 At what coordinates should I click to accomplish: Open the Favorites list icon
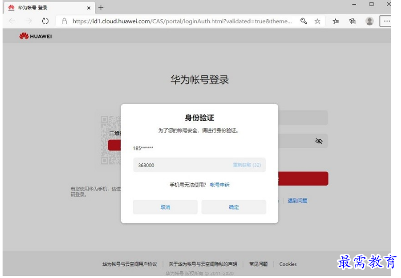click(x=336, y=21)
